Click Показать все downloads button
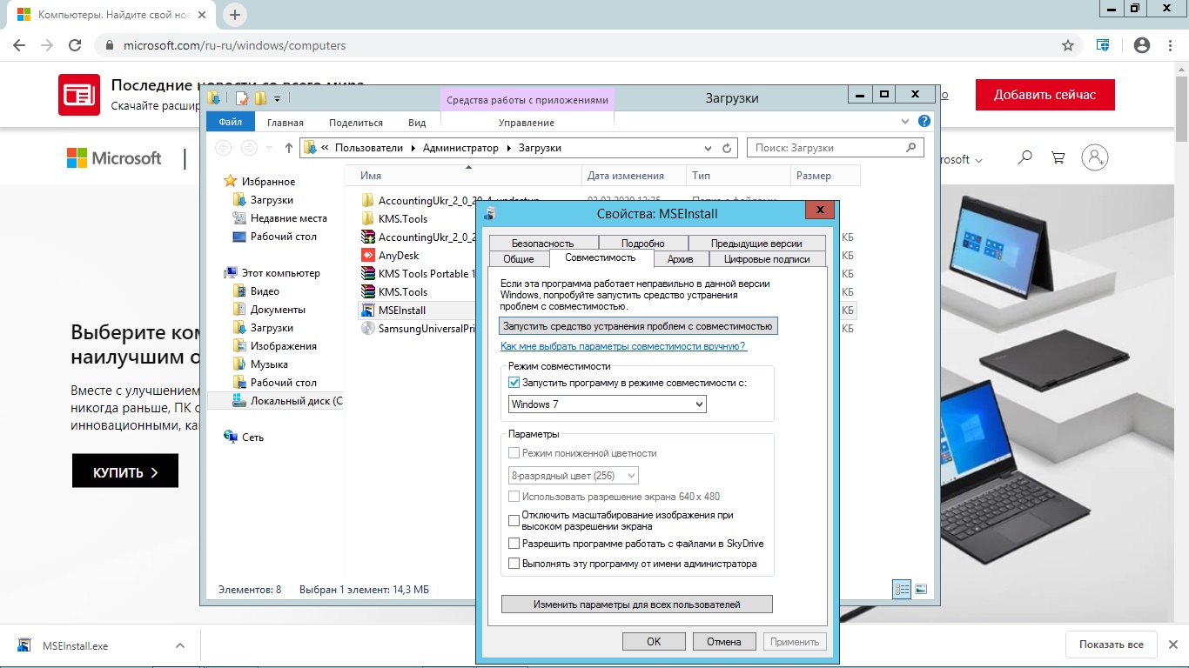Screen dimensions: 1189x668 pos(1112,645)
